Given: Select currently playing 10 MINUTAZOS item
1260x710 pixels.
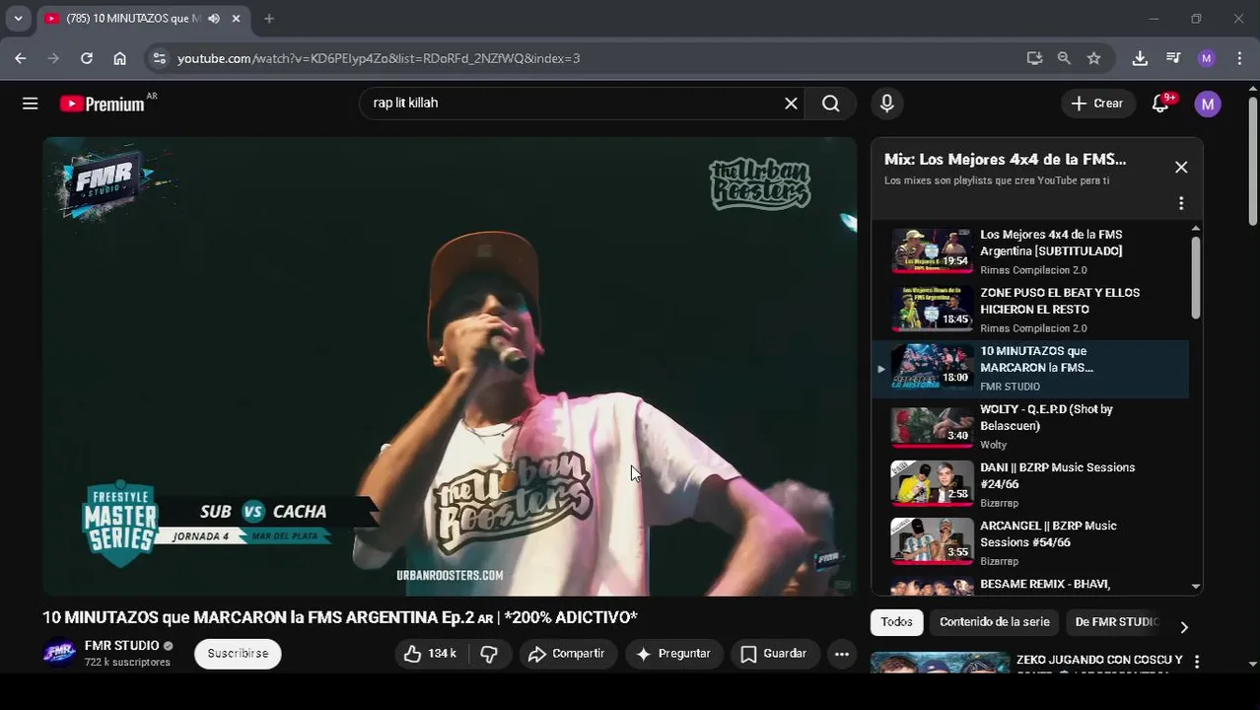Looking at the screenshot, I should (1030, 369).
